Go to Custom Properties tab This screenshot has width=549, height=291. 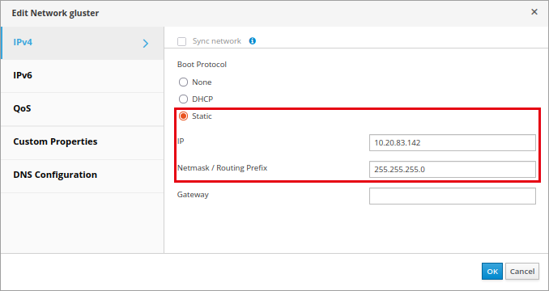[83, 142]
